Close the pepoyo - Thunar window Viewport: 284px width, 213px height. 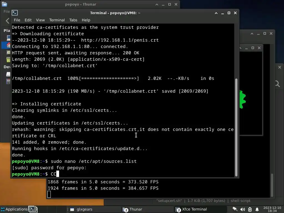pyautogui.click(x=176, y=4)
